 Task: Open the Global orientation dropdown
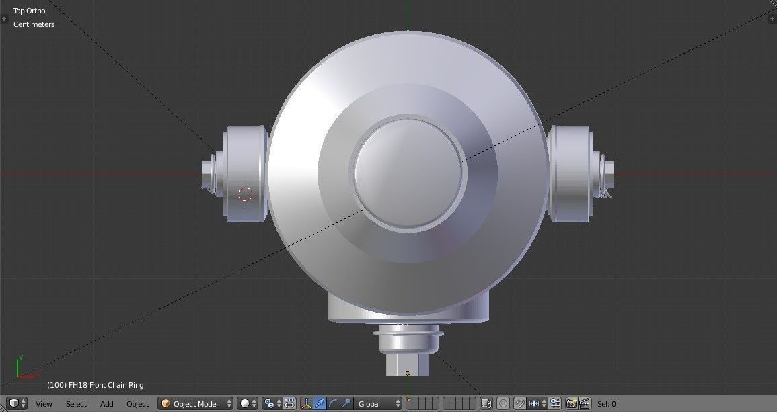[377, 403]
